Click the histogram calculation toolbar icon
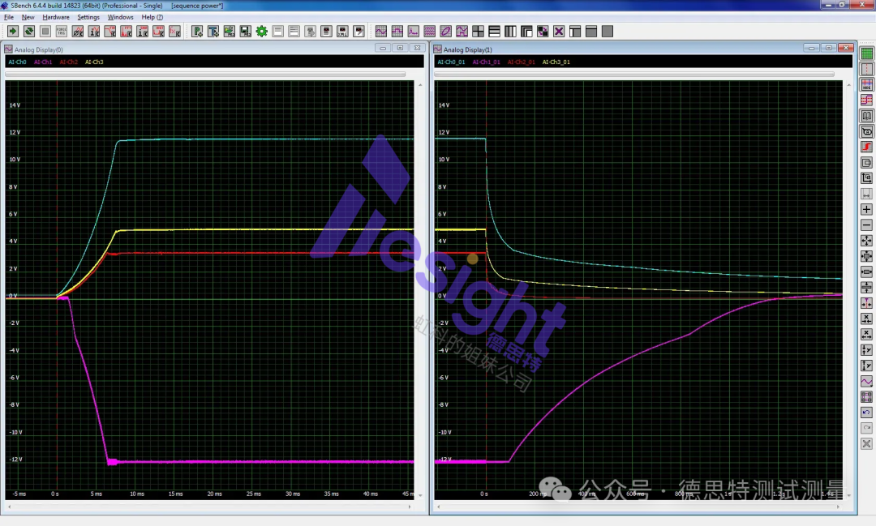Screen dimensions: 876x526 [158, 32]
